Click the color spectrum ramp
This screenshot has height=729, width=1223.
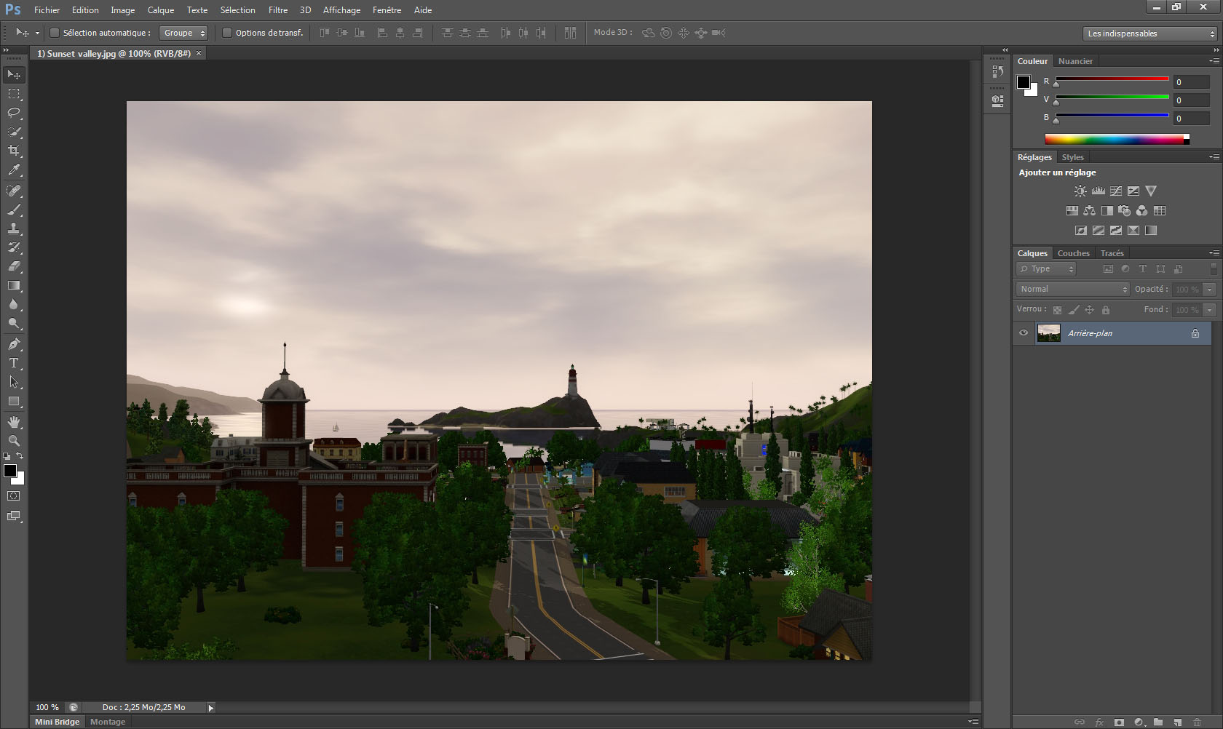[x=1117, y=139]
